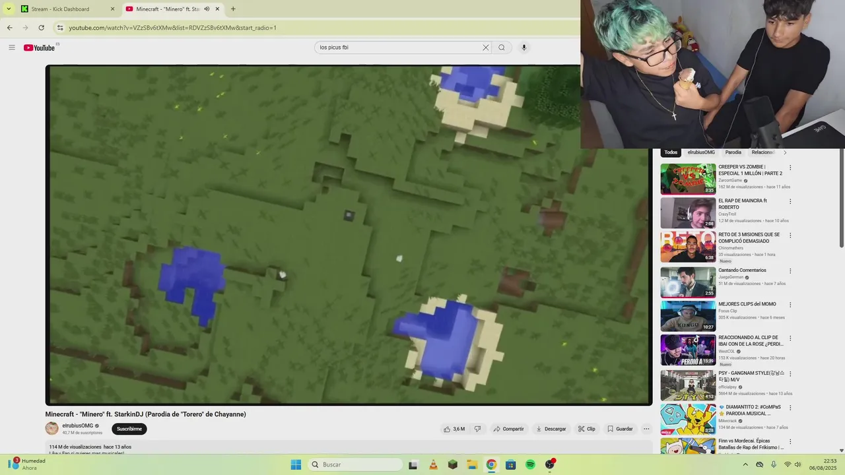Open Task View icon in the taskbar
The height and width of the screenshot is (475, 845).
tap(413, 464)
